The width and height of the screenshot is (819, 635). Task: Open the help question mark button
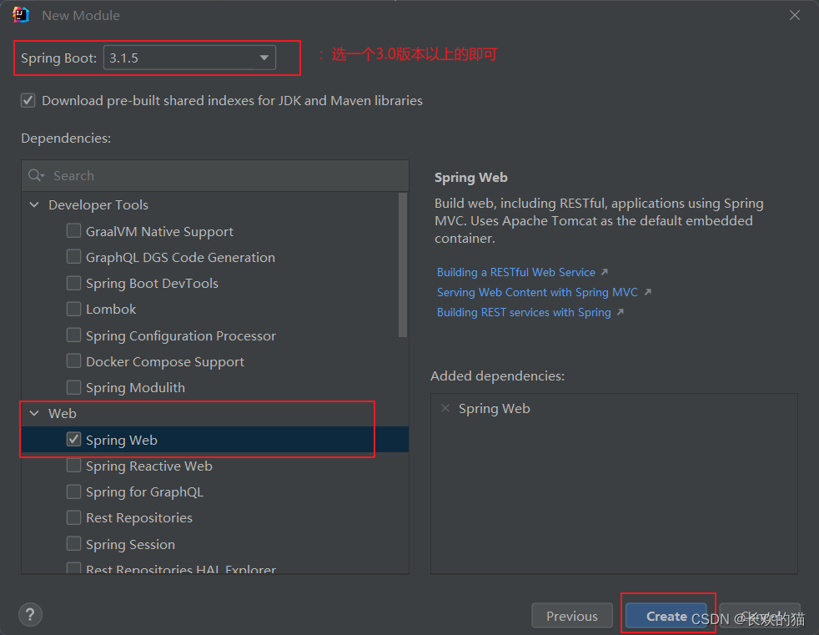tap(30, 615)
